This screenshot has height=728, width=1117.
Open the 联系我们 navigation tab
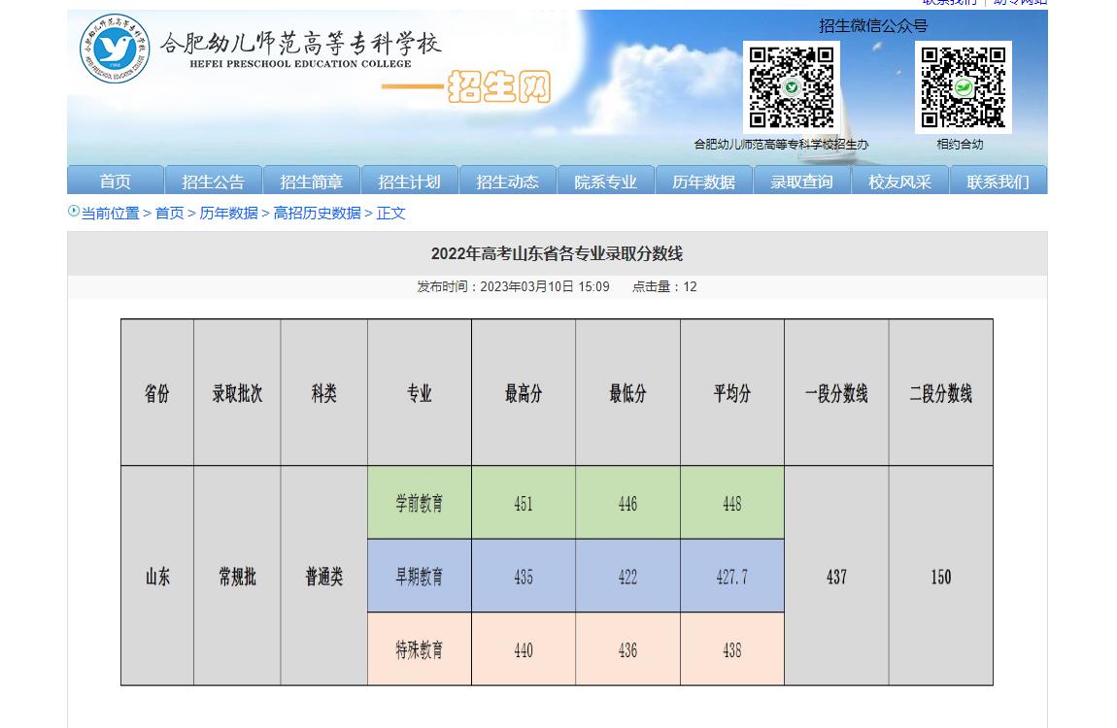999,181
